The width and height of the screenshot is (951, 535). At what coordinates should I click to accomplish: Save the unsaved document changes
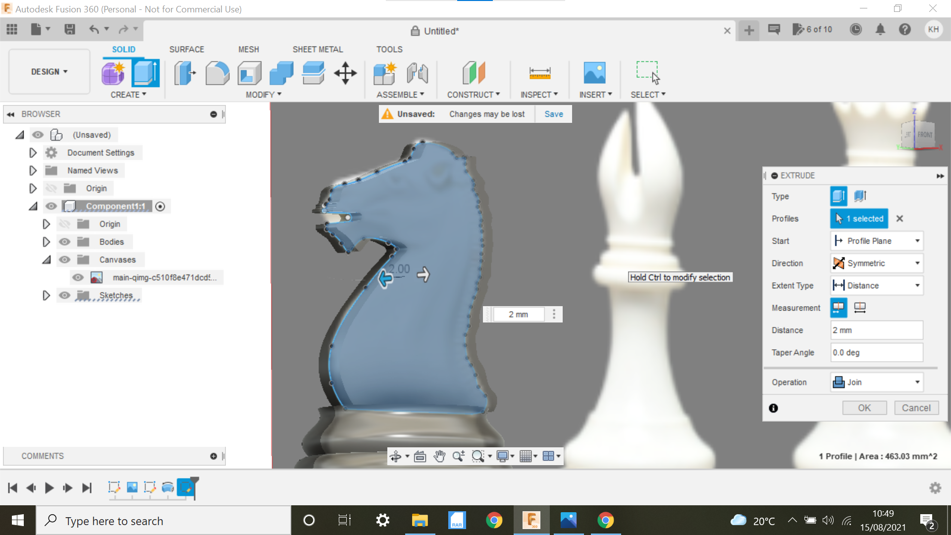553,114
